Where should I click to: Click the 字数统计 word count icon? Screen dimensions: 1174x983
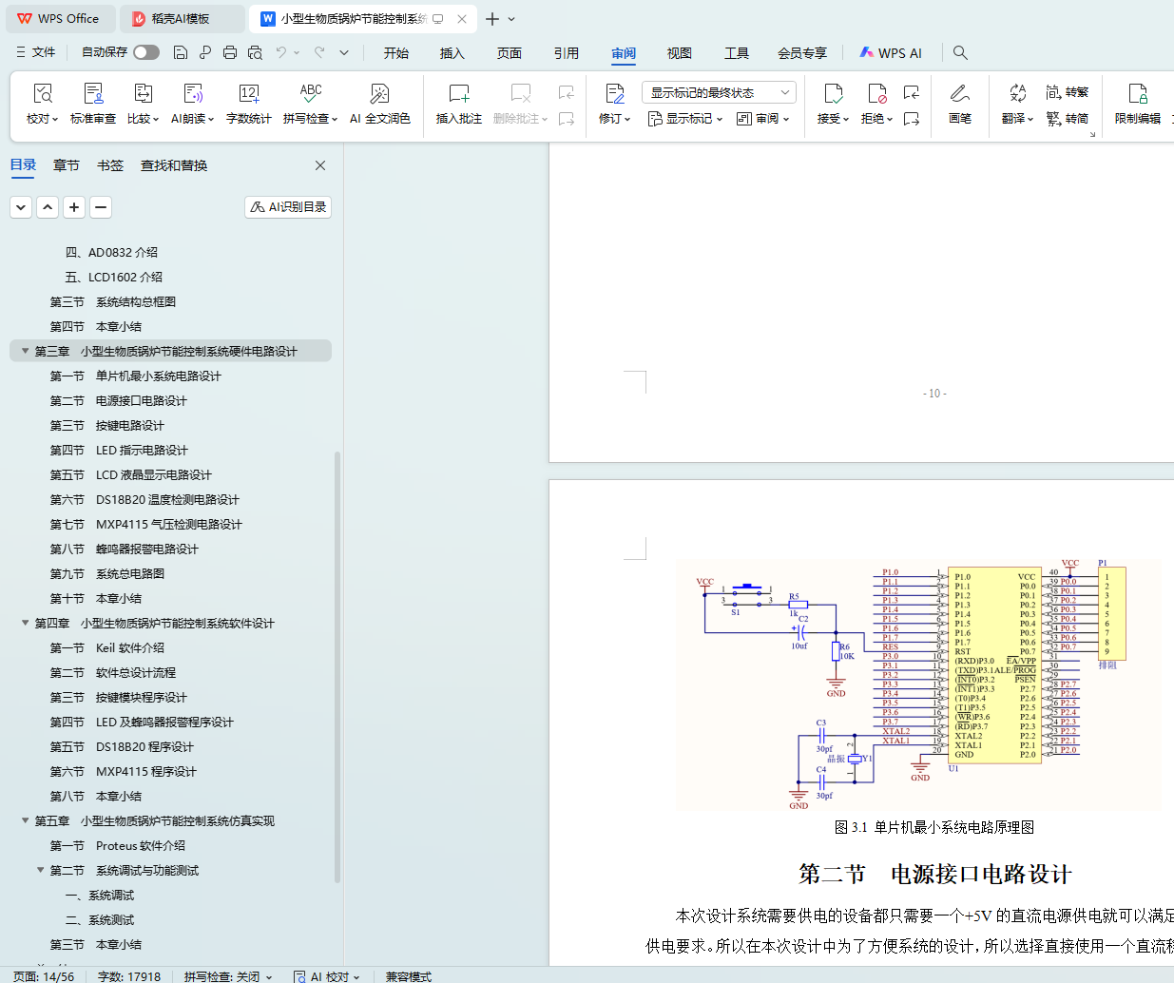point(248,103)
